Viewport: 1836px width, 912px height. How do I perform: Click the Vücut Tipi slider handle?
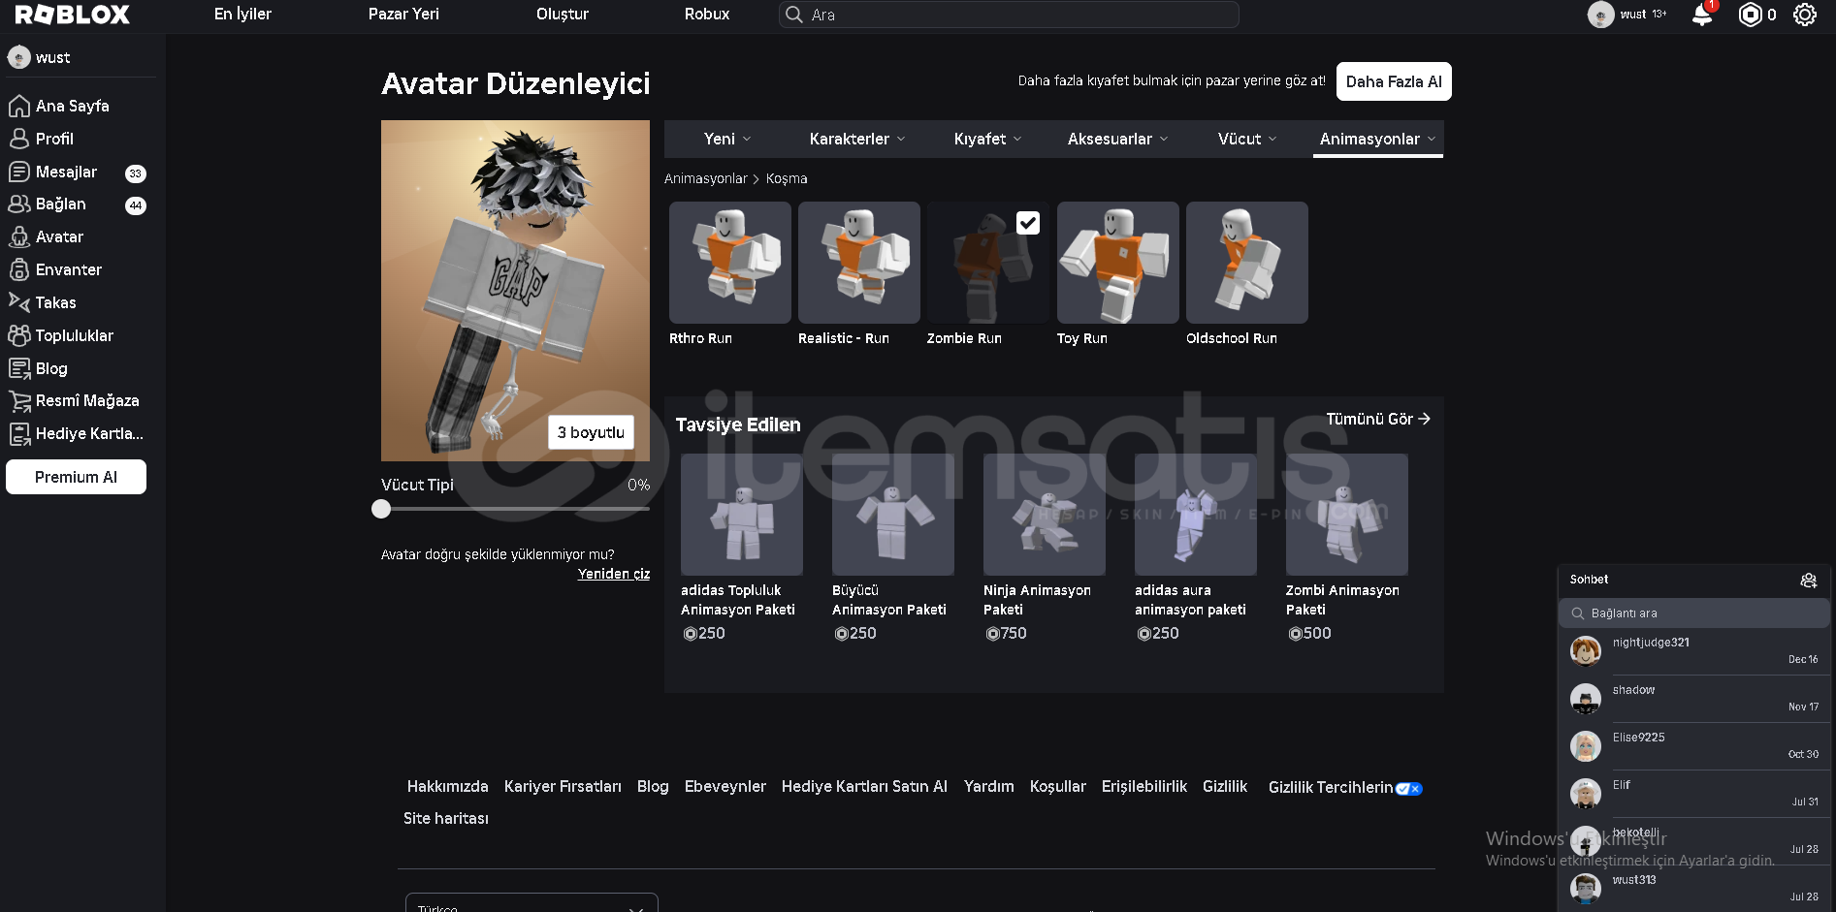pyautogui.click(x=381, y=509)
